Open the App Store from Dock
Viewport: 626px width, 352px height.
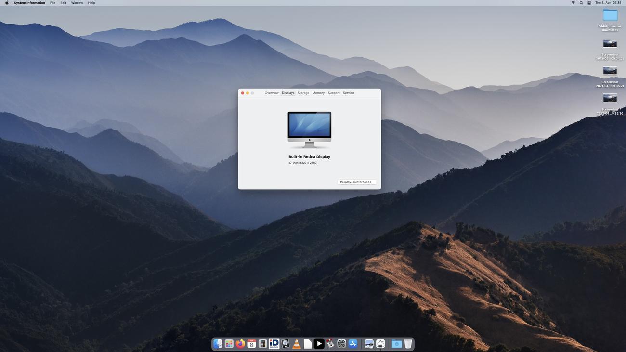click(353, 344)
